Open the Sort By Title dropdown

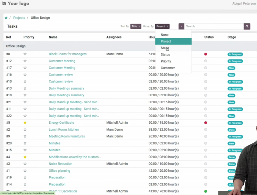(136, 26)
